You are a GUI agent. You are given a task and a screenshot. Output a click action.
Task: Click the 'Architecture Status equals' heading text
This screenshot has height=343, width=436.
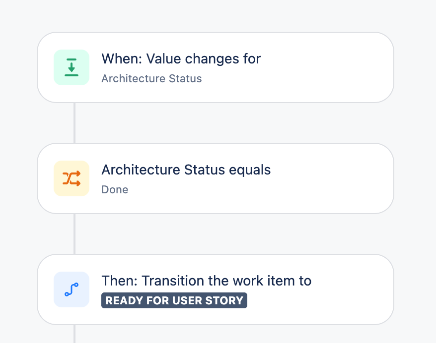point(186,170)
